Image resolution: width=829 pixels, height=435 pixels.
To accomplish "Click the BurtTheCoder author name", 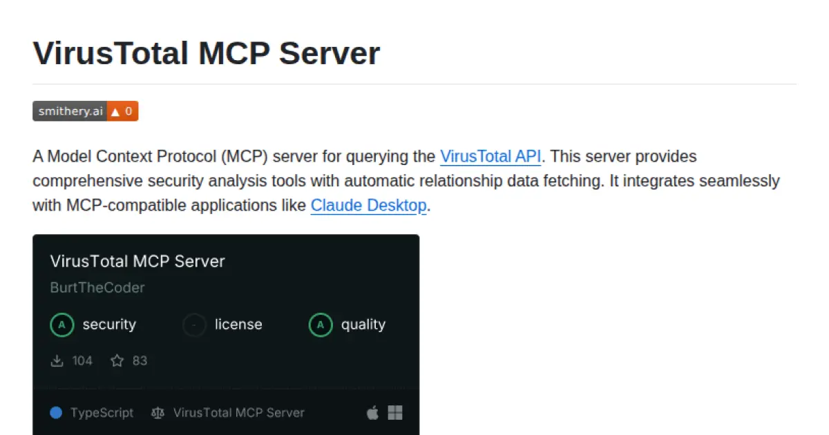I will pos(97,287).
